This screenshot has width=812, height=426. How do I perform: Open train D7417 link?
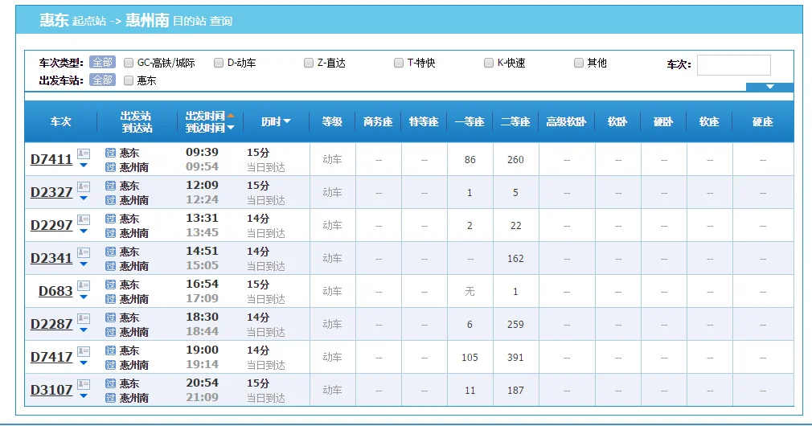pos(51,357)
